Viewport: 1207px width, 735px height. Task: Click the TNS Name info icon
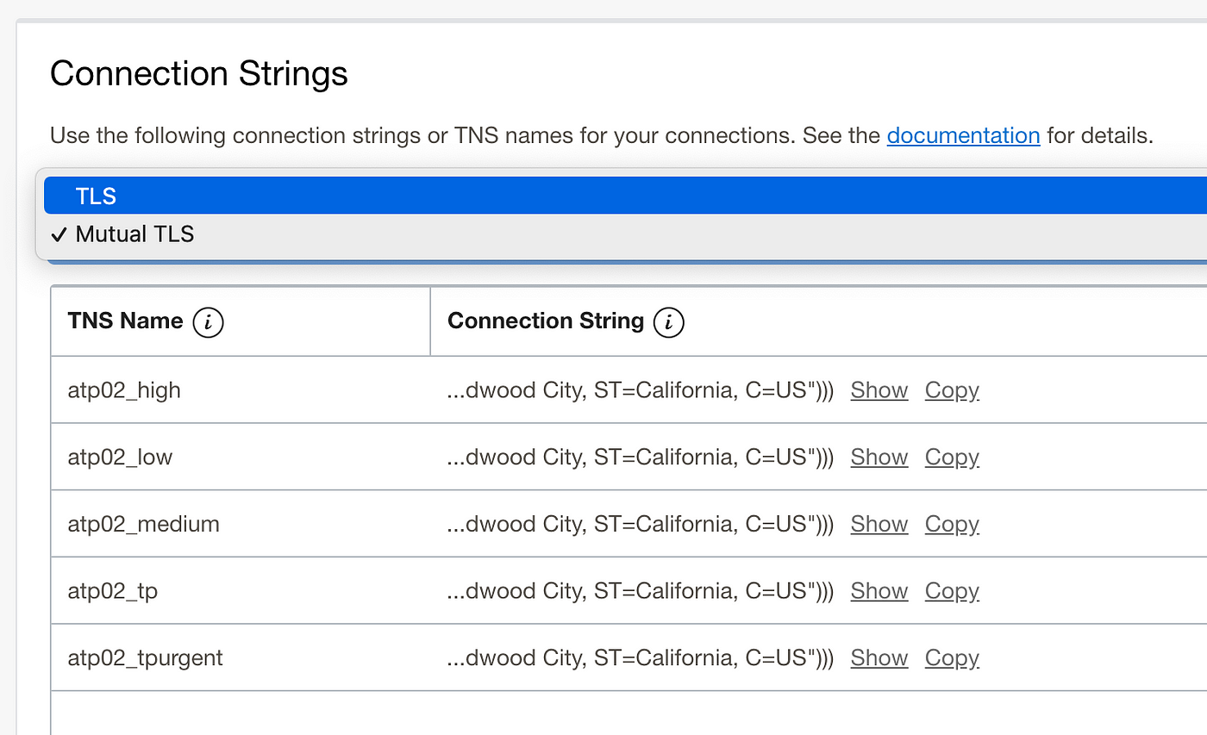tap(208, 322)
